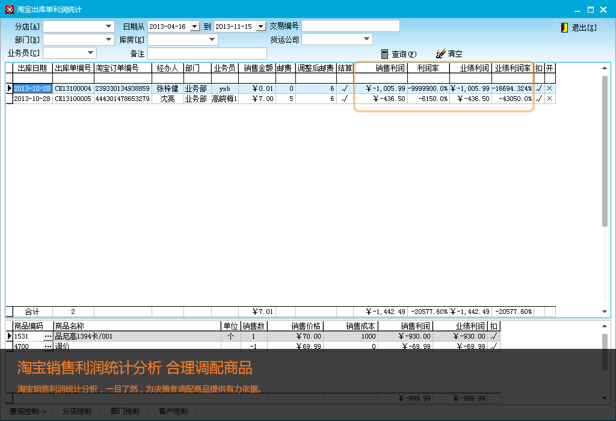The height and width of the screenshot is (421, 616).
Task: Toggle 开 mark for order CK13100004
Action: tap(550, 88)
